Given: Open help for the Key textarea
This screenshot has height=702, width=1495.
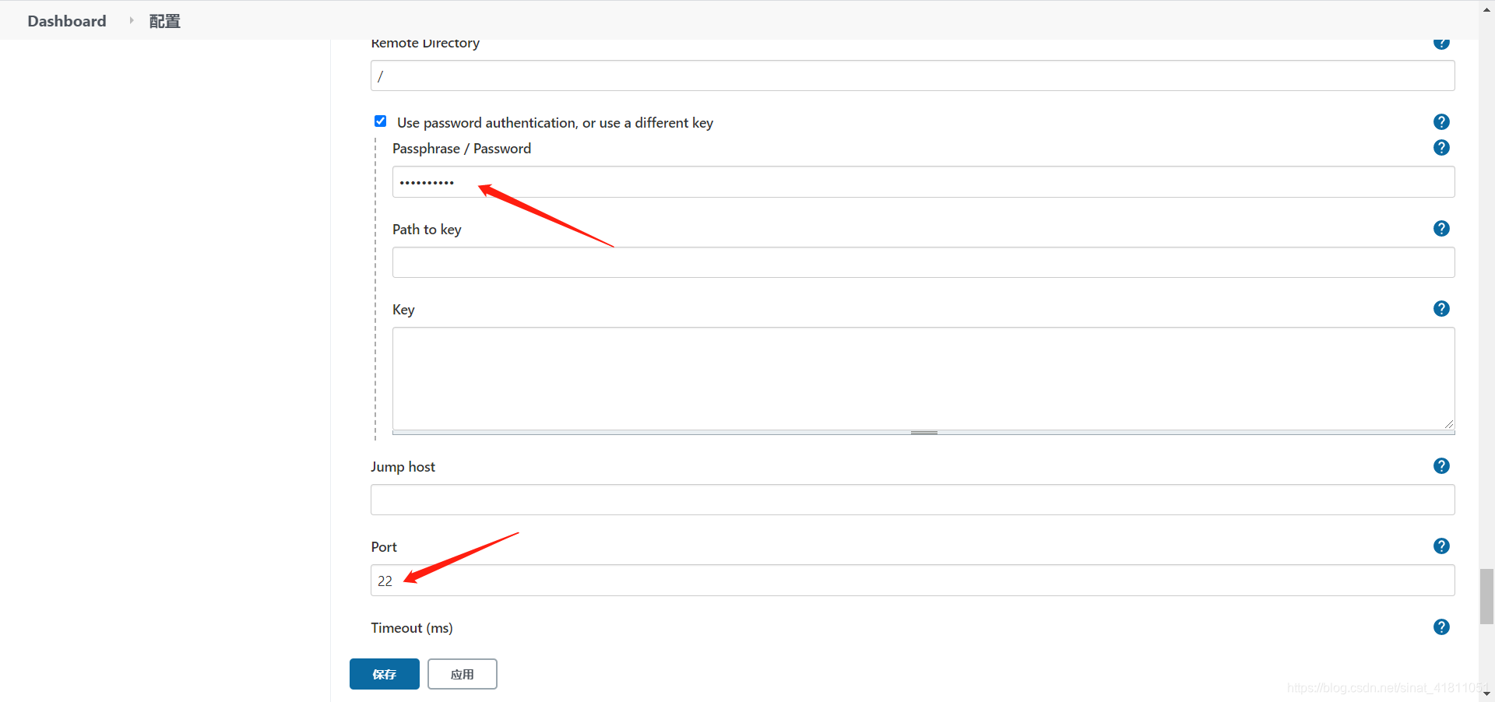Looking at the screenshot, I should click(1441, 308).
